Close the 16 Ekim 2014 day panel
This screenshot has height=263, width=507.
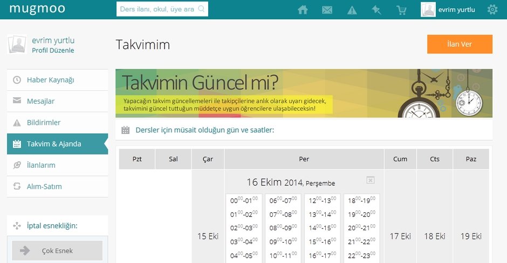(371, 180)
